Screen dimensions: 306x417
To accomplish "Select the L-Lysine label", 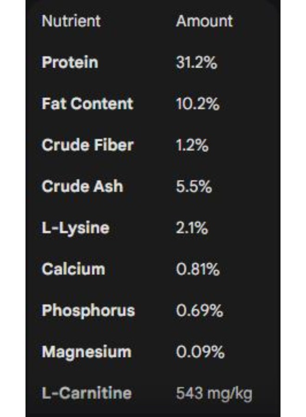I will point(75,228).
